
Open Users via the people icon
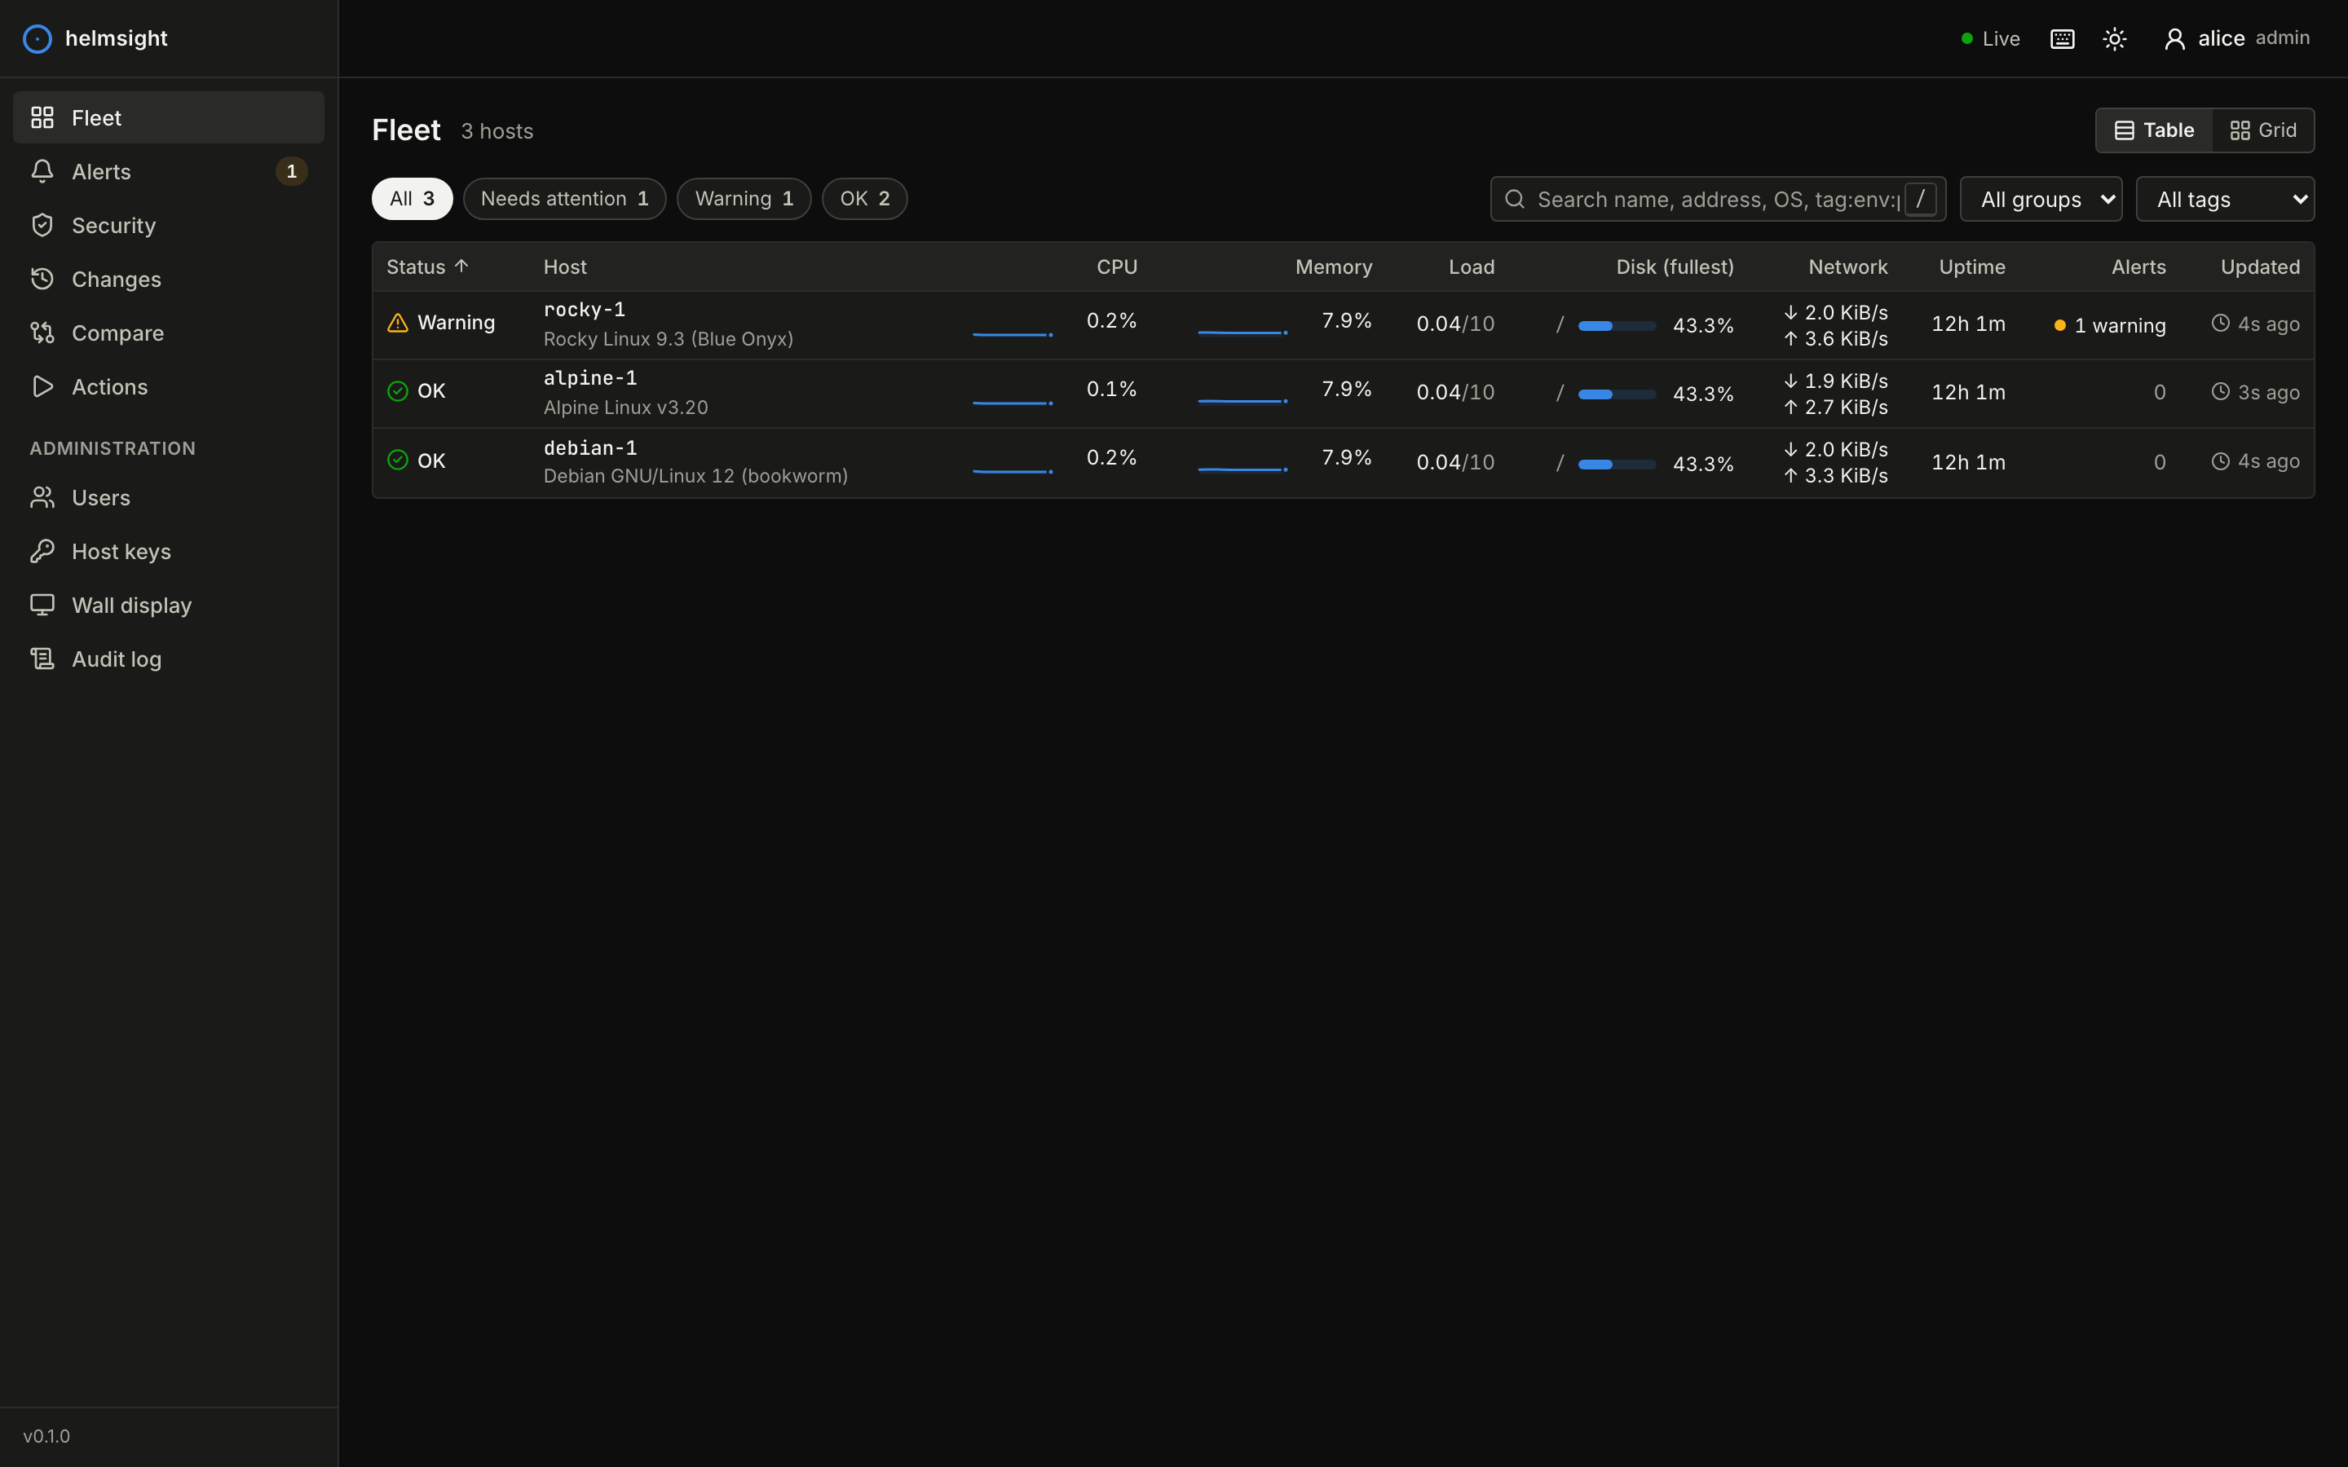[x=42, y=498]
